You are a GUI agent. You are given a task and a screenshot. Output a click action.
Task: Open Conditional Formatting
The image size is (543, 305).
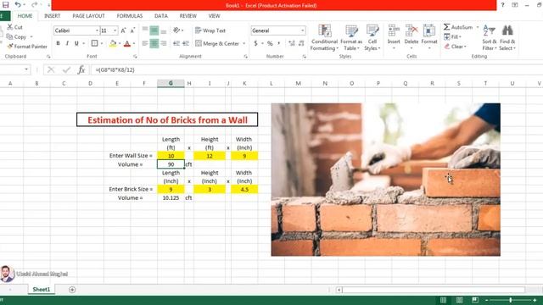click(324, 37)
